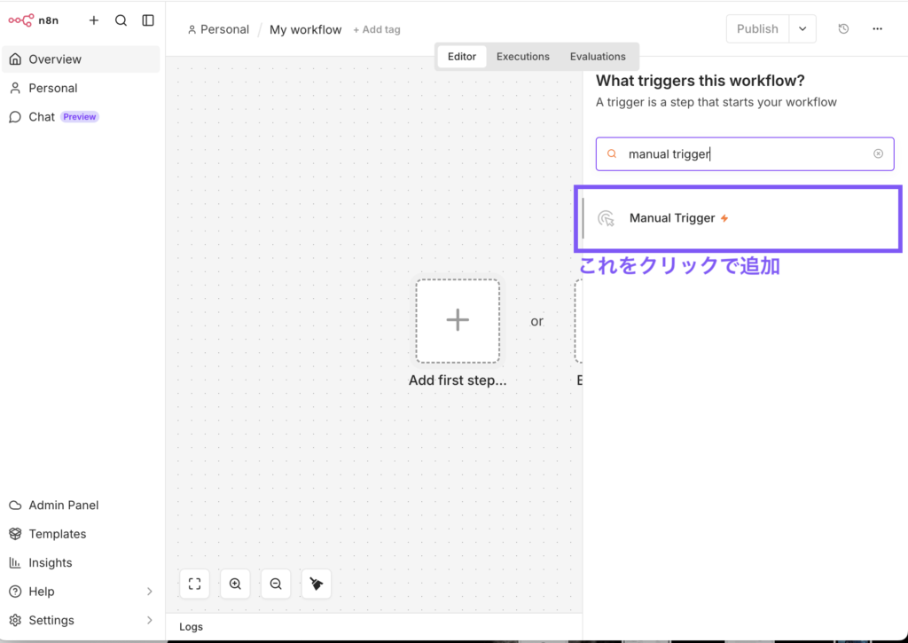Switch to the Evaluations tab

tap(598, 56)
